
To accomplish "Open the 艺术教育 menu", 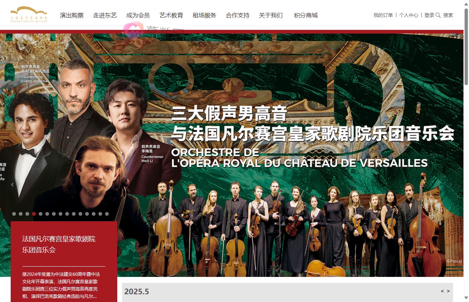I will 171,15.
